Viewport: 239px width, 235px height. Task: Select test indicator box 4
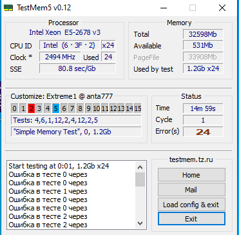(x=48, y=108)
